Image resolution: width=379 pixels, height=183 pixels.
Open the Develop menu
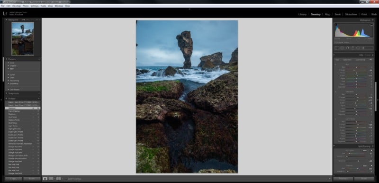(x=17, y=6)
